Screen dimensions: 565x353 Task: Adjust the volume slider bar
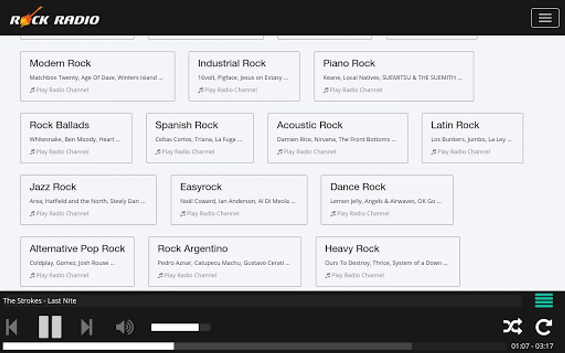(x=180, y=327)
